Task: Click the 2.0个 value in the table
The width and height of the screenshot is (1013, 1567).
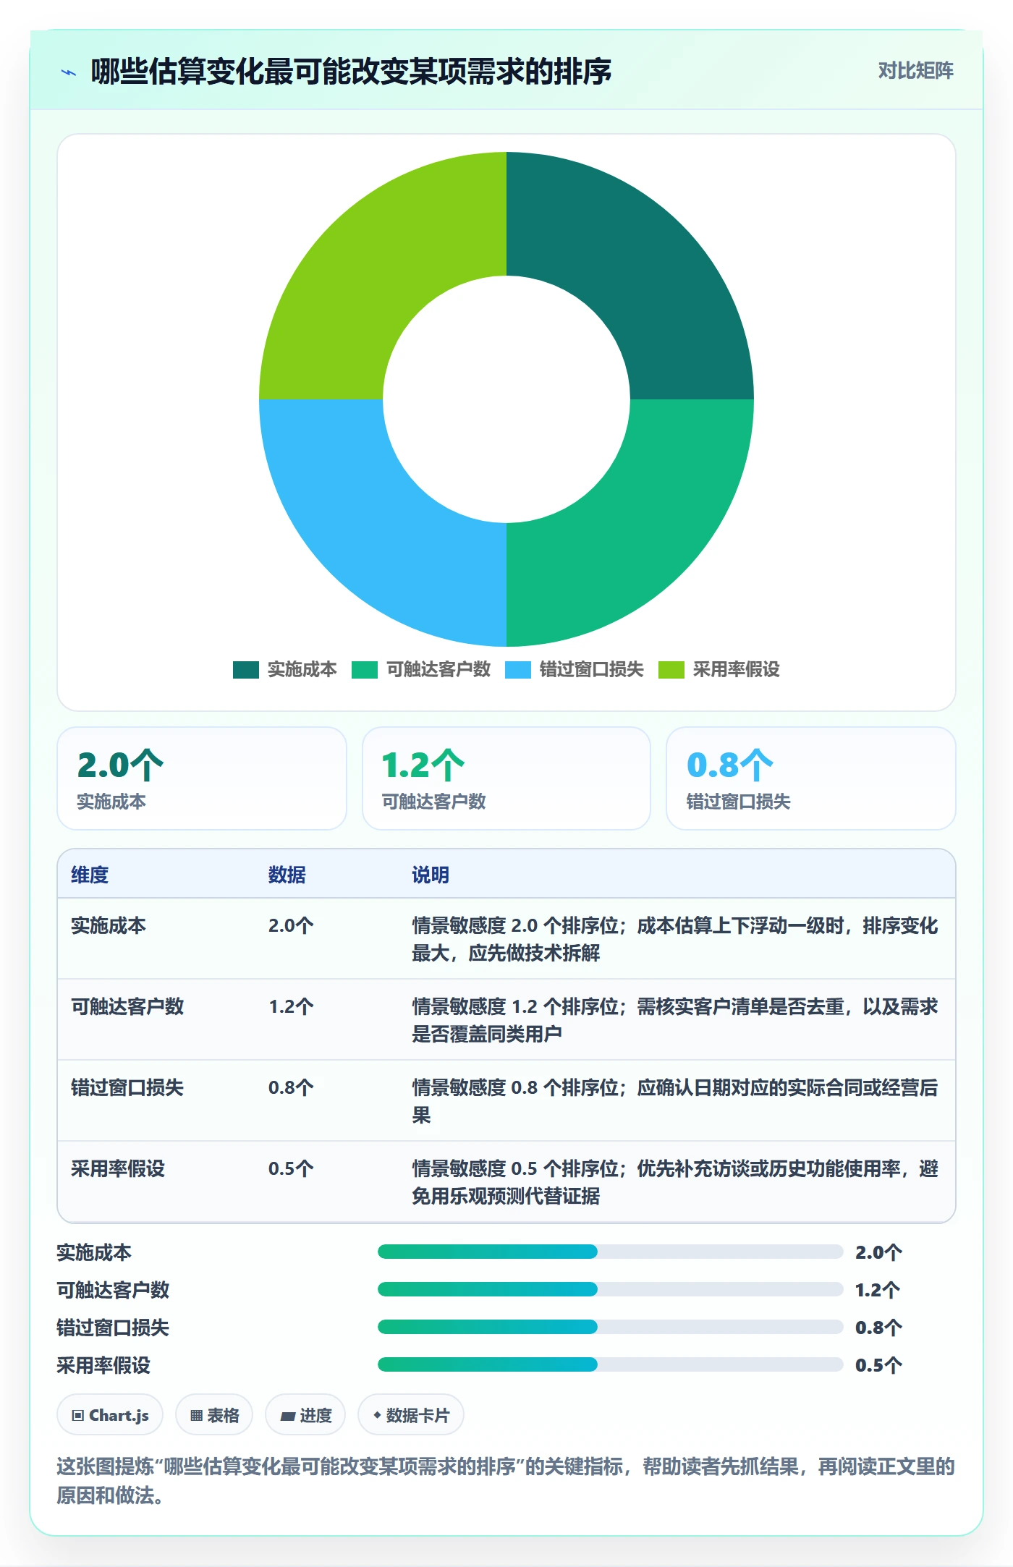Action: 291,925
